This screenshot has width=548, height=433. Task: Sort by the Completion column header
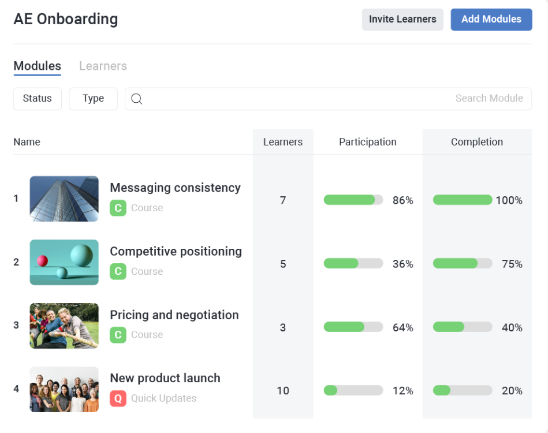[476, 142]
